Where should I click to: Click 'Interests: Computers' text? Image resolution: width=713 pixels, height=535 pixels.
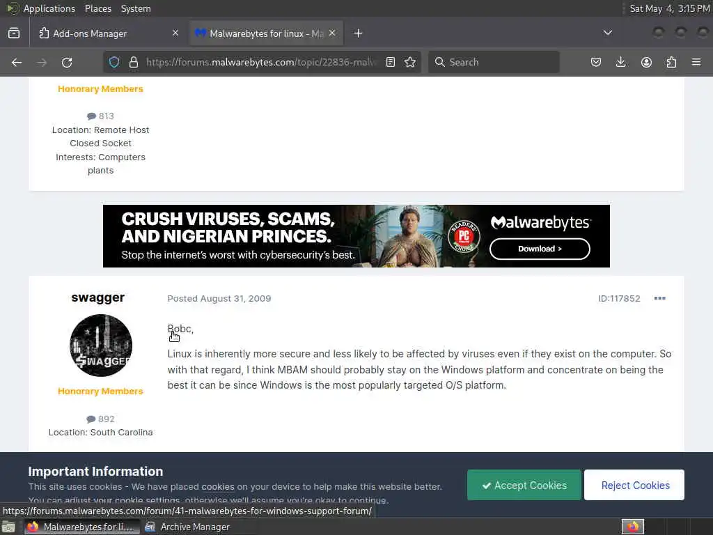pyautogui.click(x=100, y=157)
